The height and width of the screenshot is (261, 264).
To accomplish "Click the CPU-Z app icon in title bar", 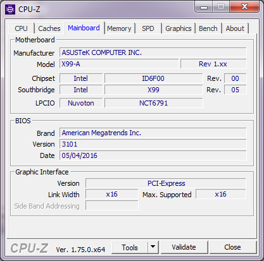I will tap(10, 9).
